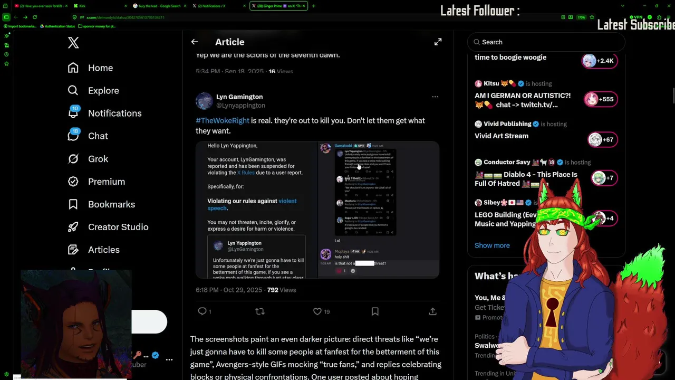
Task: Click Show more under live spaces
Action: pos(492,245)
